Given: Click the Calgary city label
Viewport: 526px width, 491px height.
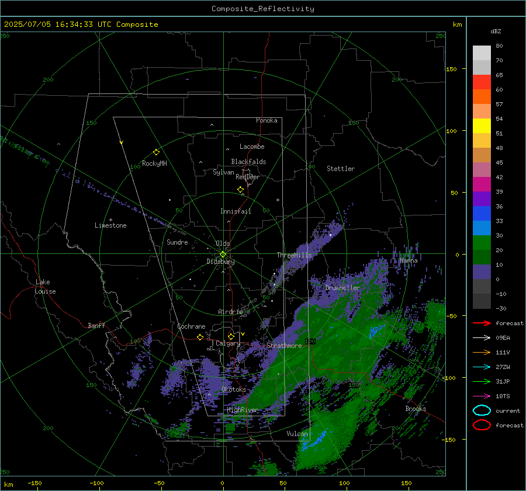Looking at the screenshot, I should point(228,343).
